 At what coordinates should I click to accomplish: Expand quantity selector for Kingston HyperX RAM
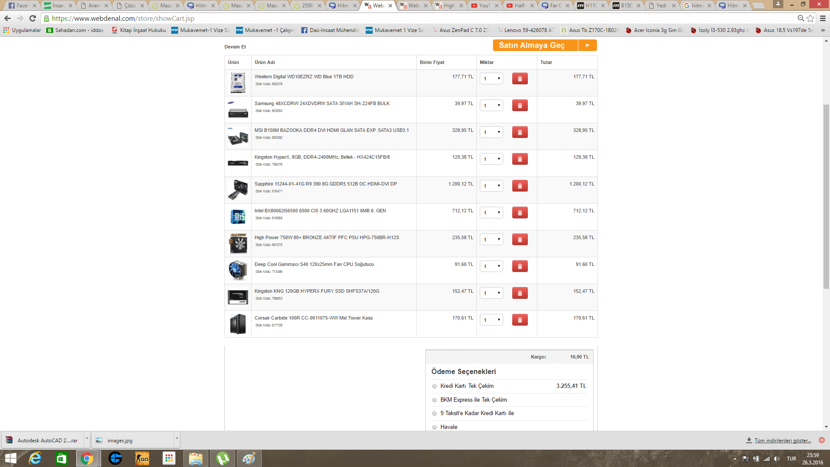(x=492, y=159)
